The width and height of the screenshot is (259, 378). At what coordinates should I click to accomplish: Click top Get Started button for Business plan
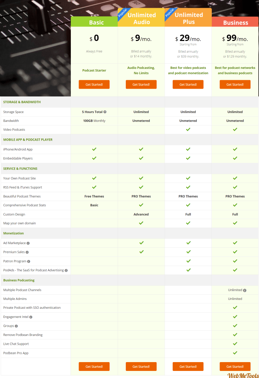pos(235,84)
